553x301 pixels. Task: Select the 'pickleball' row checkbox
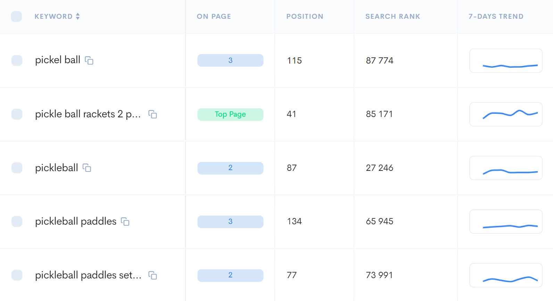(x=17, y=168)
